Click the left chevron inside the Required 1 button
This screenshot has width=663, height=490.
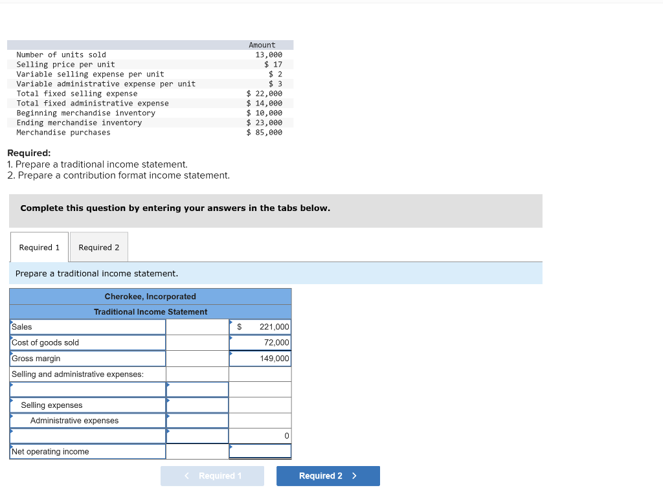[186, 476]
